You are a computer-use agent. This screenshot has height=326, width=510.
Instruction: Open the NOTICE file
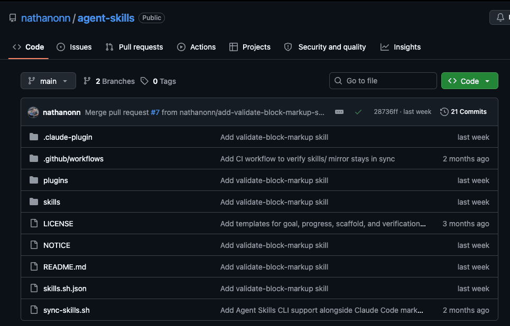pos(57,245)
